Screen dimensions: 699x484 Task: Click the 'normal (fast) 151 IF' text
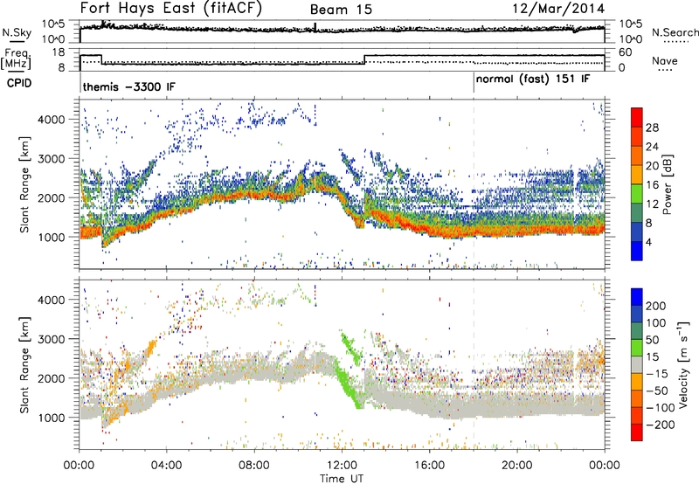point(533,80)
